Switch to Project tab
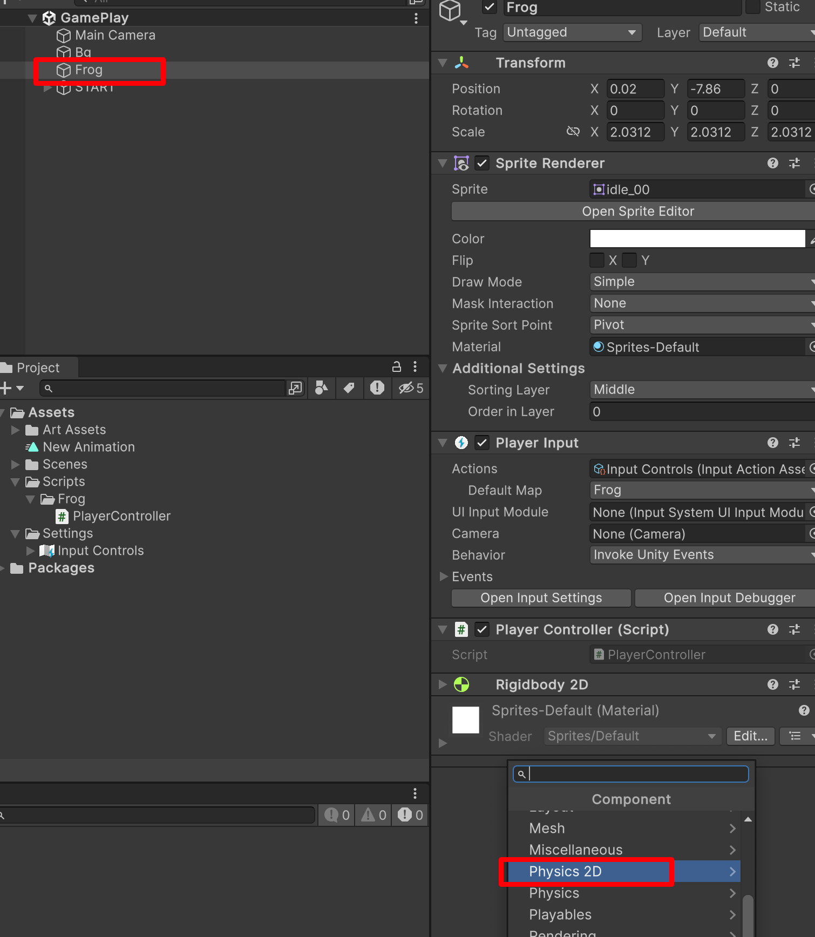Viewport: 815px width, 937px height. coord(38,368)
